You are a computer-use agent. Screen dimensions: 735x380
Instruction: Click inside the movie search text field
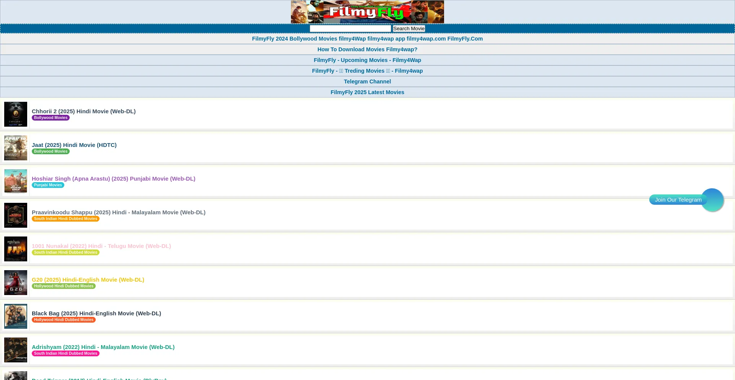(350, 29)
